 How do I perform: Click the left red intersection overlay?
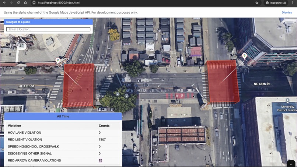point(78,85)
